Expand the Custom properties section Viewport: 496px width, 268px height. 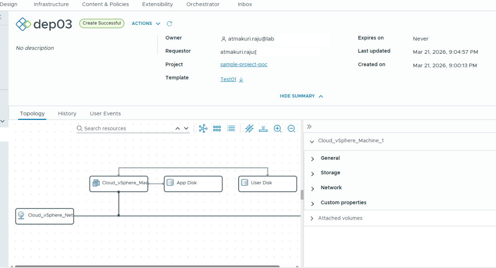(343, 203)
